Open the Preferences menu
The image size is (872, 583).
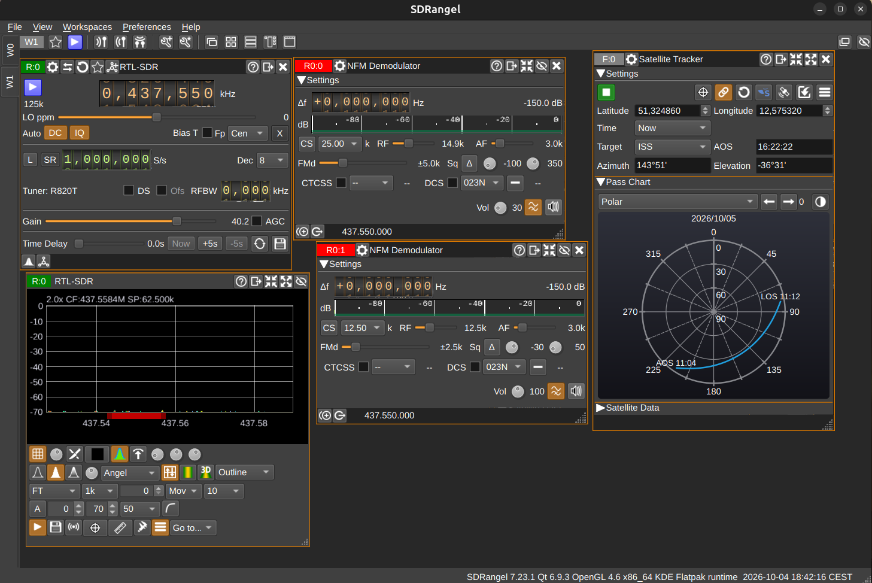click(147, 27)
